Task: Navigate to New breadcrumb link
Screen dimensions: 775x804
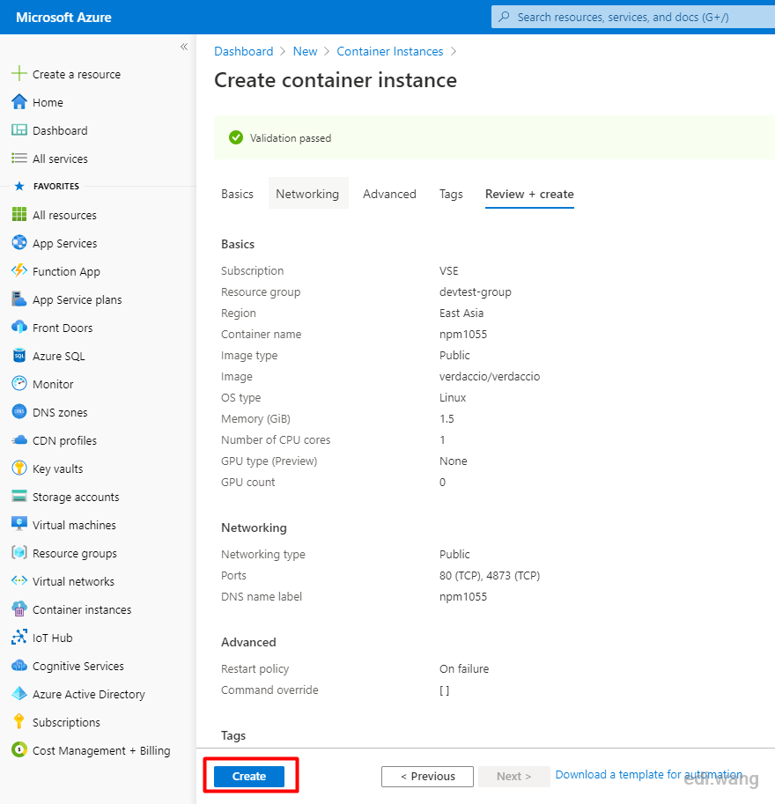Action: coord(306,51)
